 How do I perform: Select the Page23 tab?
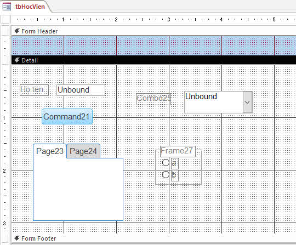coord(50,151)
